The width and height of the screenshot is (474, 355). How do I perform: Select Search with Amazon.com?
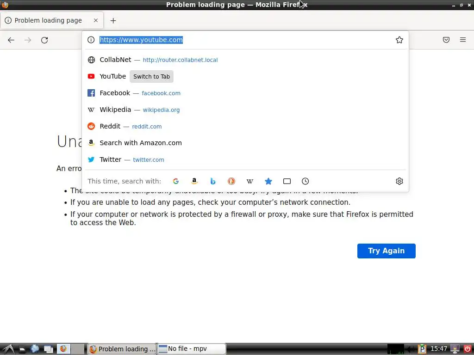[245, 143]
